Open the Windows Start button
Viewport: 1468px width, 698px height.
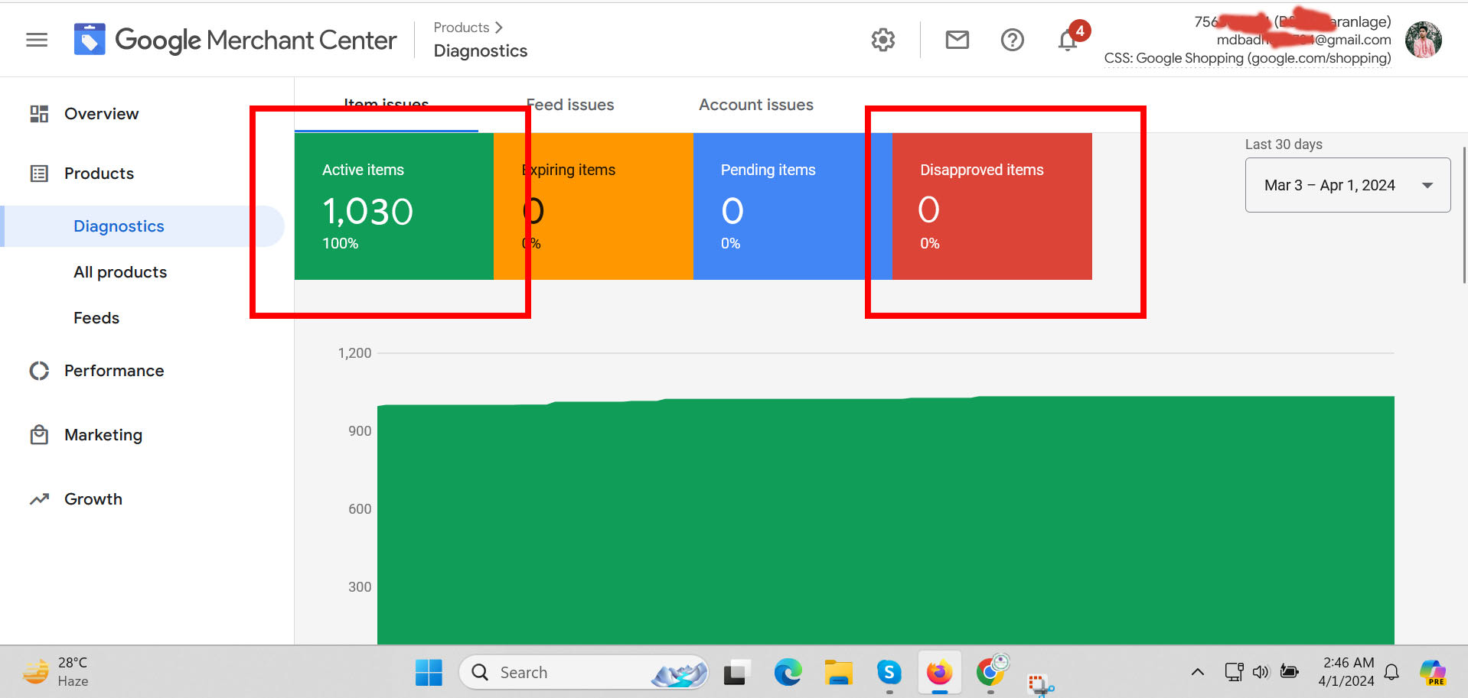tap(429, 673)
